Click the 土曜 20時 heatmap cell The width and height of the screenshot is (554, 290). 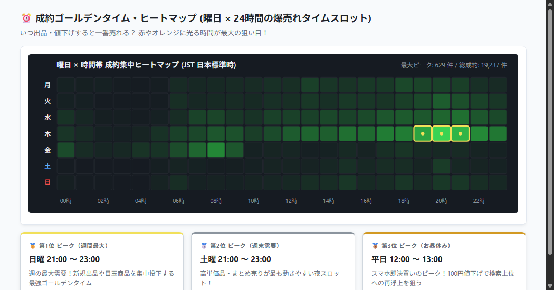click(441, 166)
